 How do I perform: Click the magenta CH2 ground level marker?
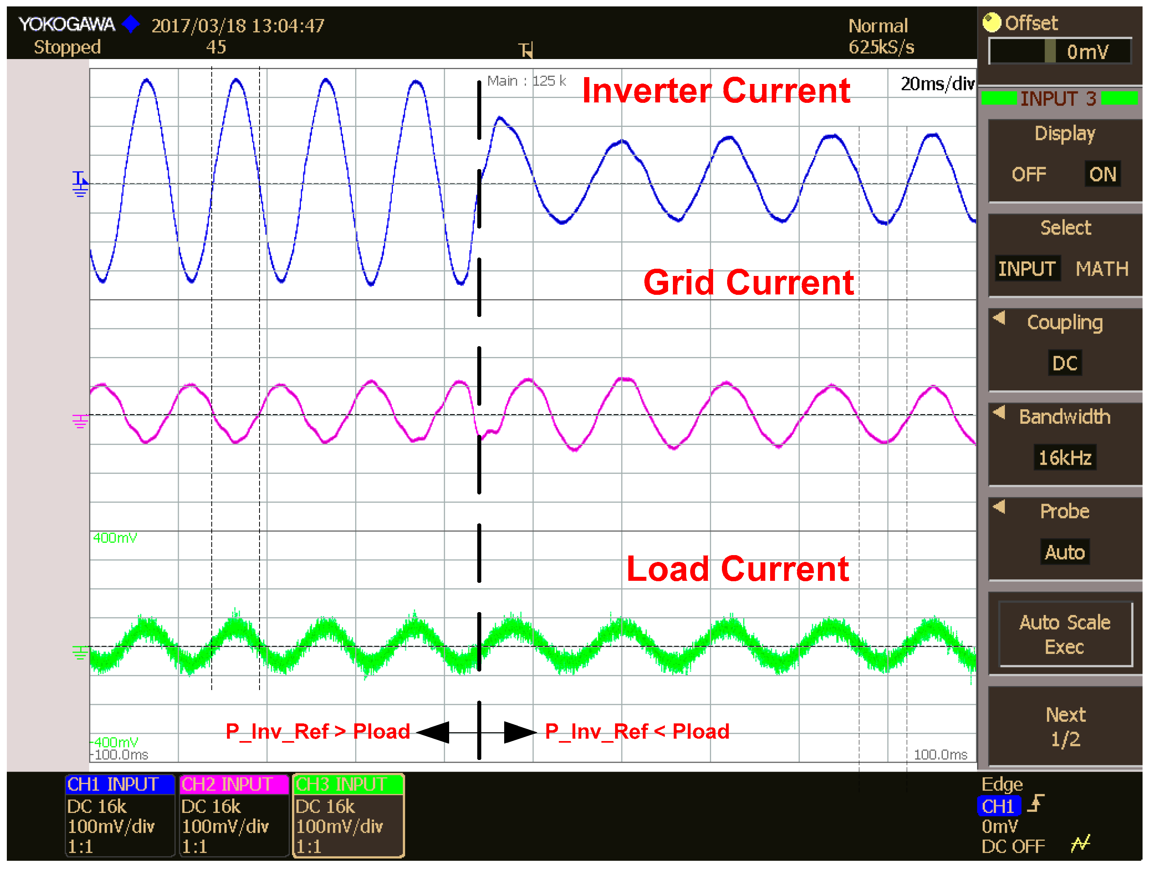(x=80, y=421)
